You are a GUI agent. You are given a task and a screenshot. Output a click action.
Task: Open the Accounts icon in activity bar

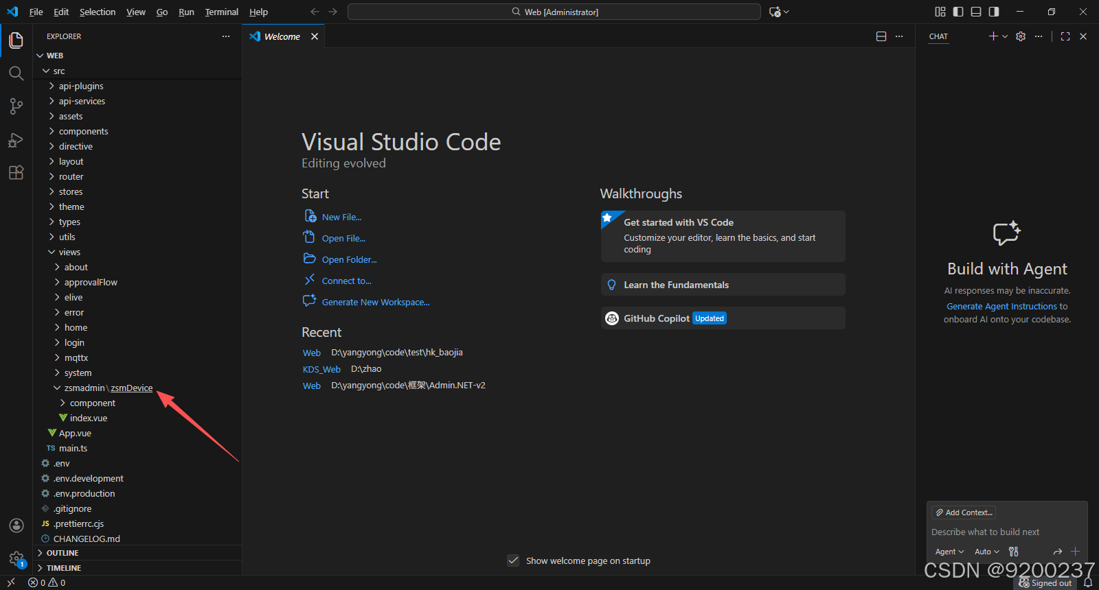pos(16,526)
